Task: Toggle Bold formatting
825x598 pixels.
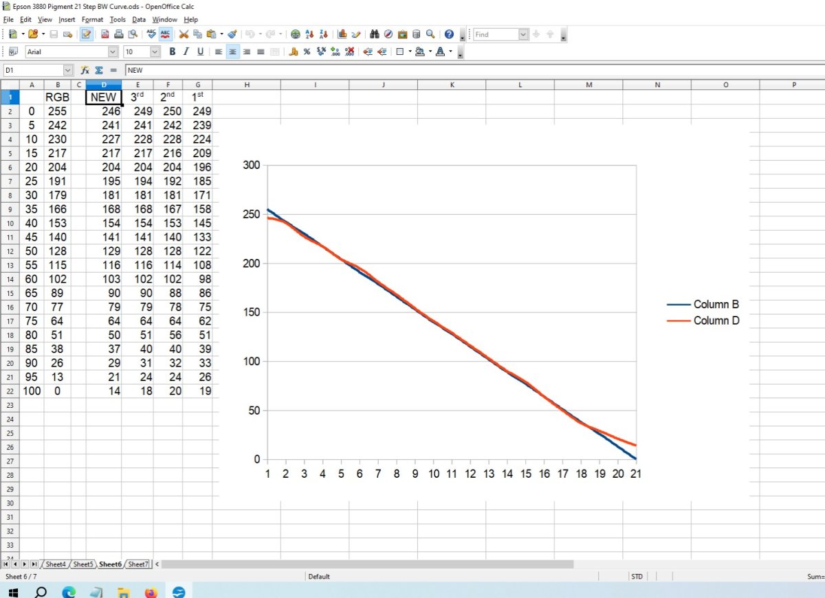Action: pos(172,51)
